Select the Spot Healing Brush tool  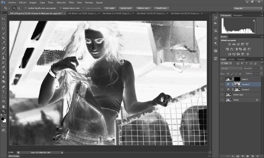tap(3, 48)
